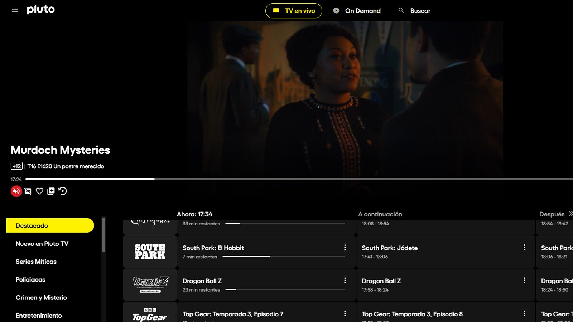Click the On Demand play icon
The width and height of the screenshot is (573, 322).
coord(336,10)
